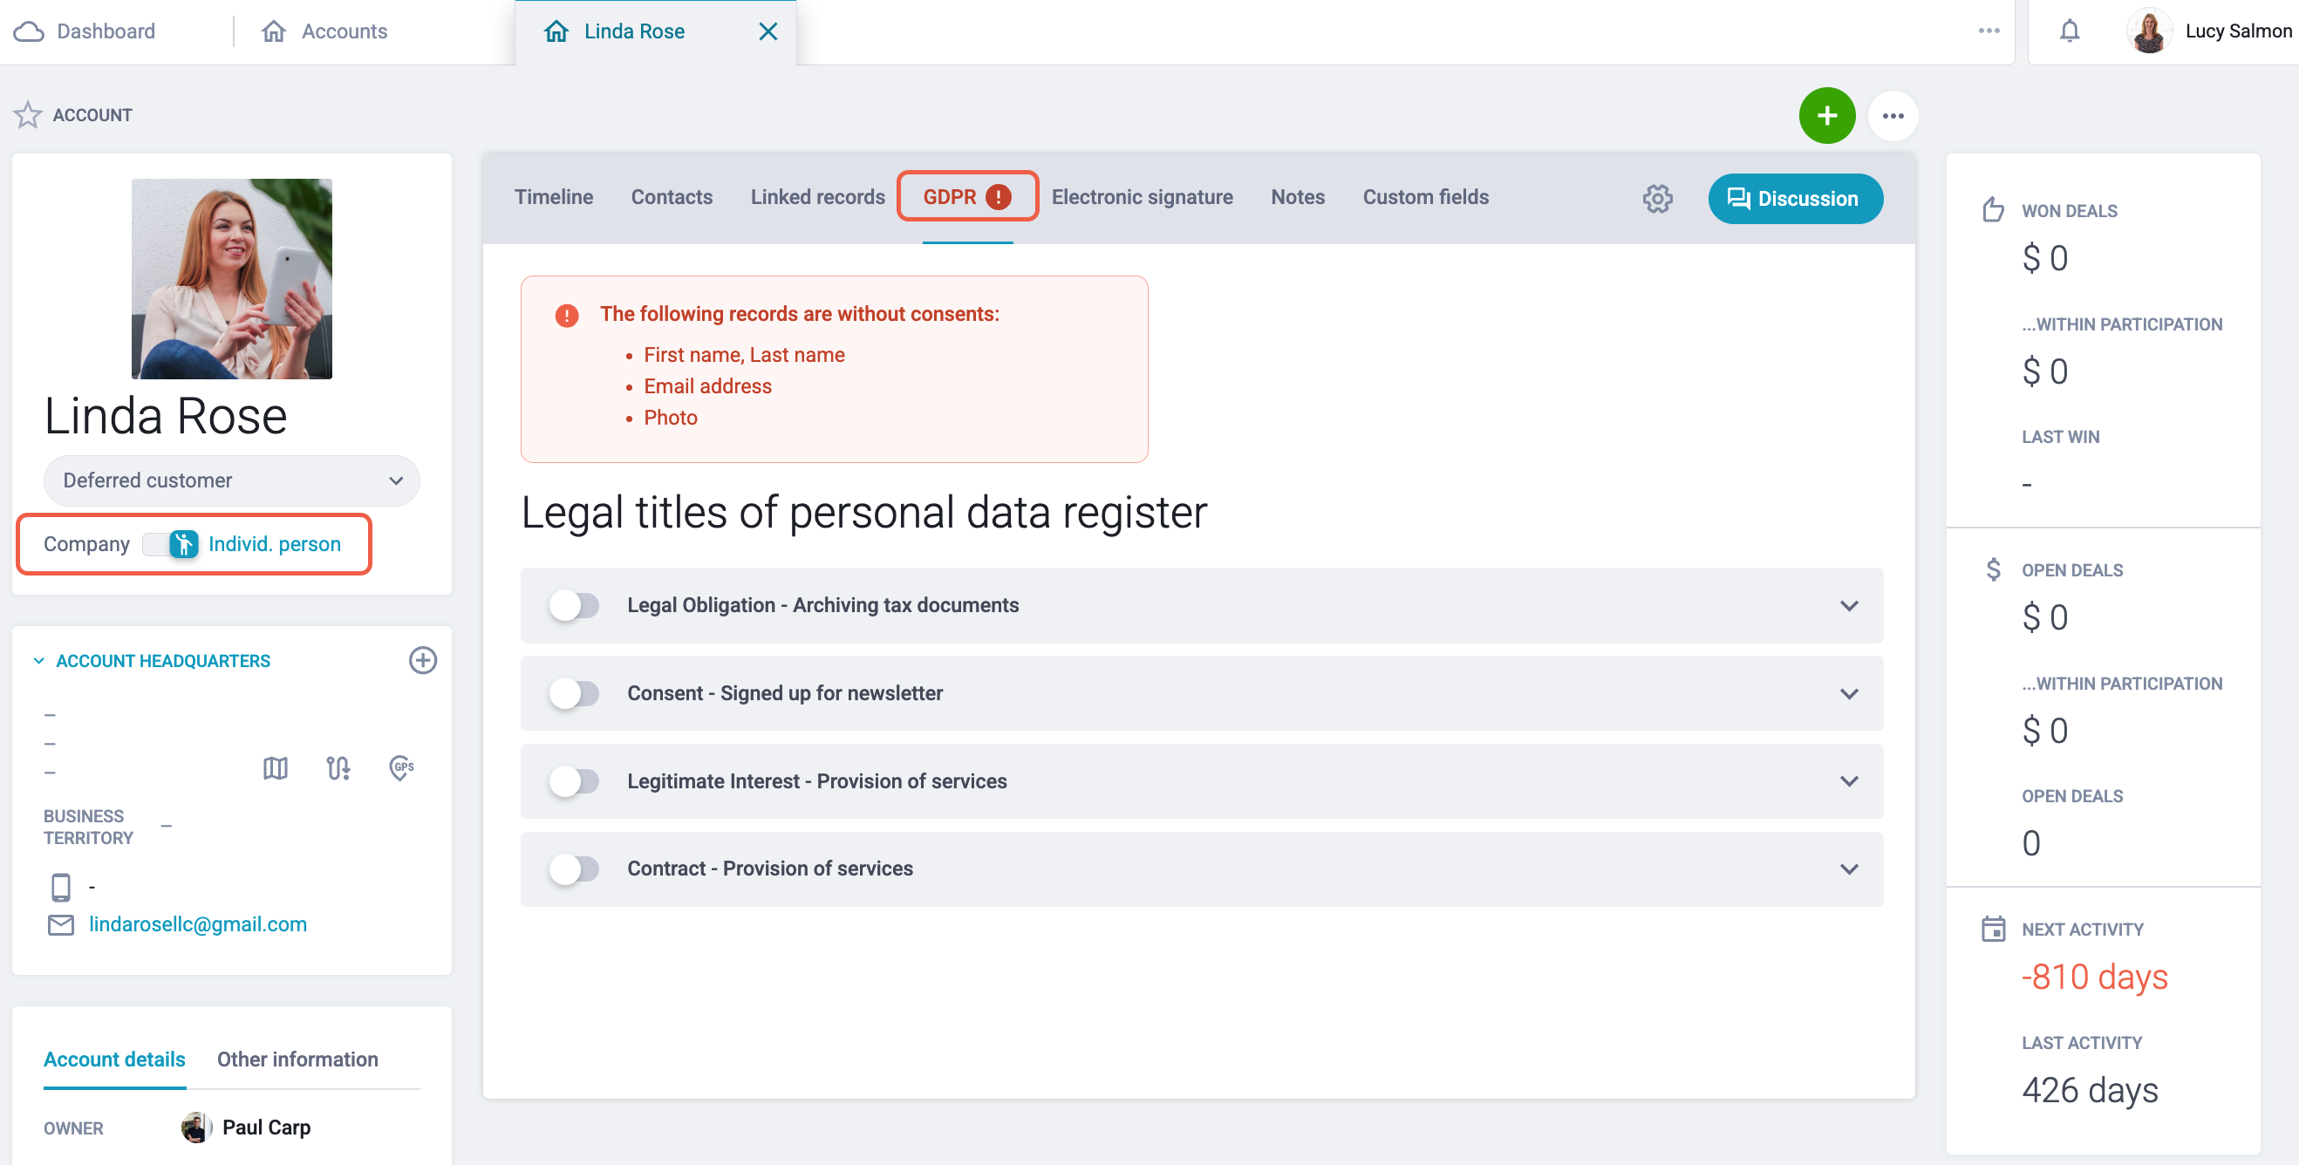Click the Won Deals thumbs-up icon
Viewport: 2299px width, 1165px height.
1993,209
